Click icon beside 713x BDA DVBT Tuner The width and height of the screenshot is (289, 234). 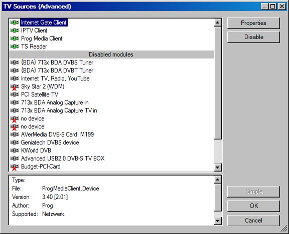(x=15, y=70)
